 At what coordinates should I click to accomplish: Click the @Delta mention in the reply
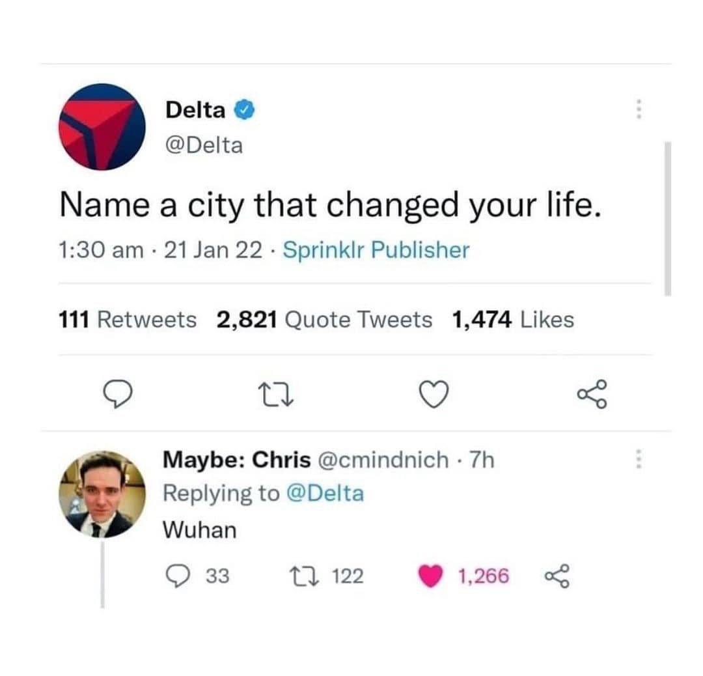(325, 494)
